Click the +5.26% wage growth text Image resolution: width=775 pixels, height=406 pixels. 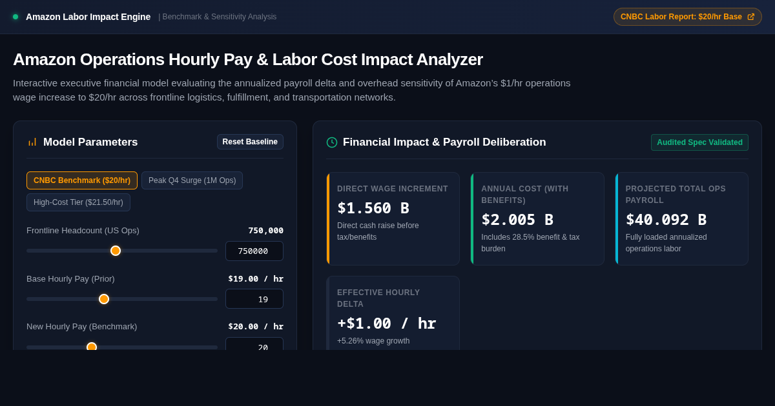click(373, 341)
